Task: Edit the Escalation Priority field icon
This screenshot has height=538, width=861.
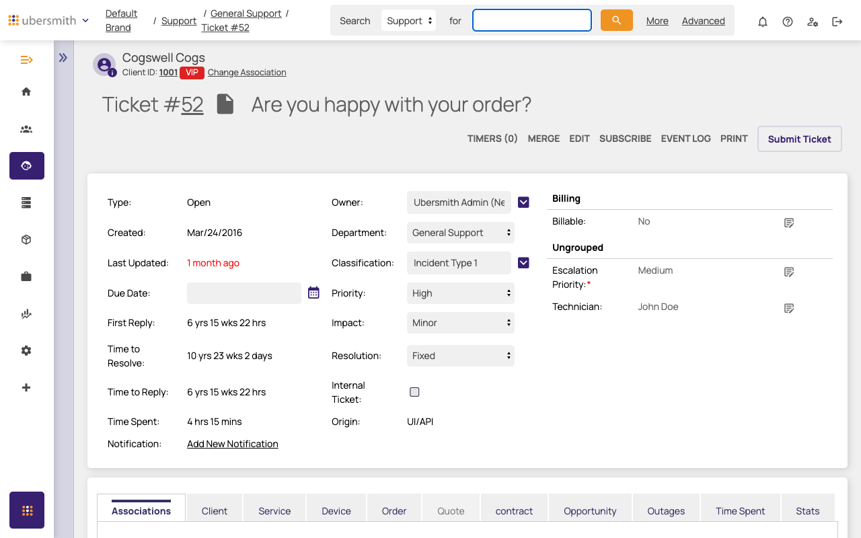Action: 789,272
